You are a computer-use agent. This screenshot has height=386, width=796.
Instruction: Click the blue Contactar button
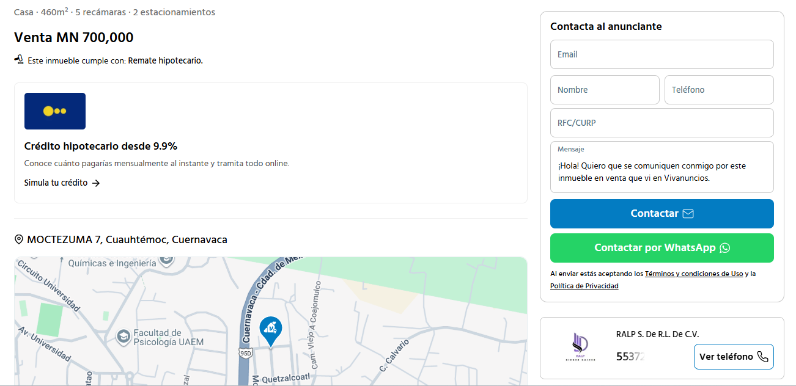point(662,214)
